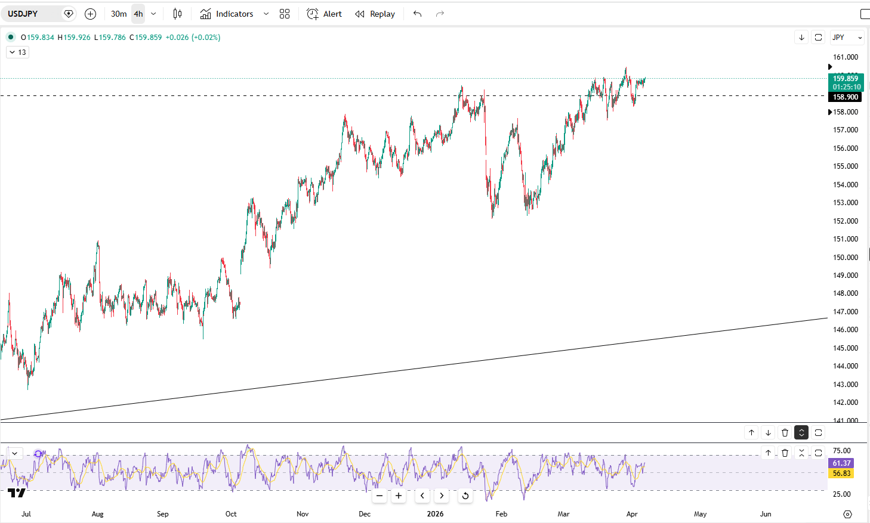This screenshot has height=523, width=870.
Task: Open chart settings gear at bottom right
Action: pyautogui.click(x=847, y=514)
